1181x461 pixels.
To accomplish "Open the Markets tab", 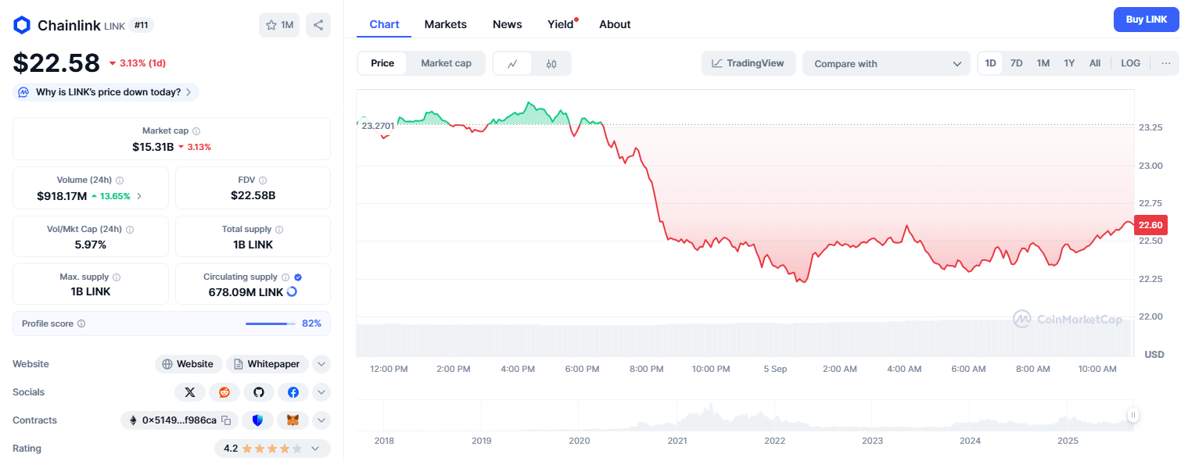I will tap(446, 24).
